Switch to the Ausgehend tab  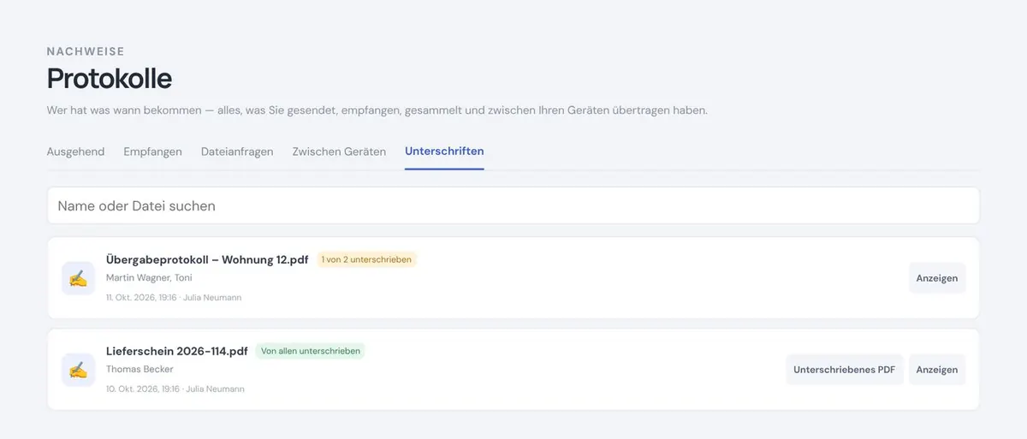click(75, 151)
